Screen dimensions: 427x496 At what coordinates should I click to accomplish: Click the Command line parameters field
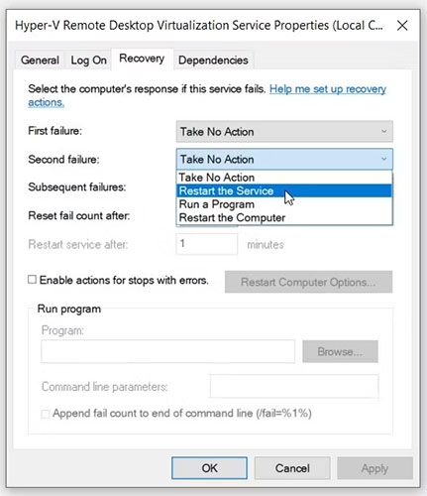click(294, 386)
